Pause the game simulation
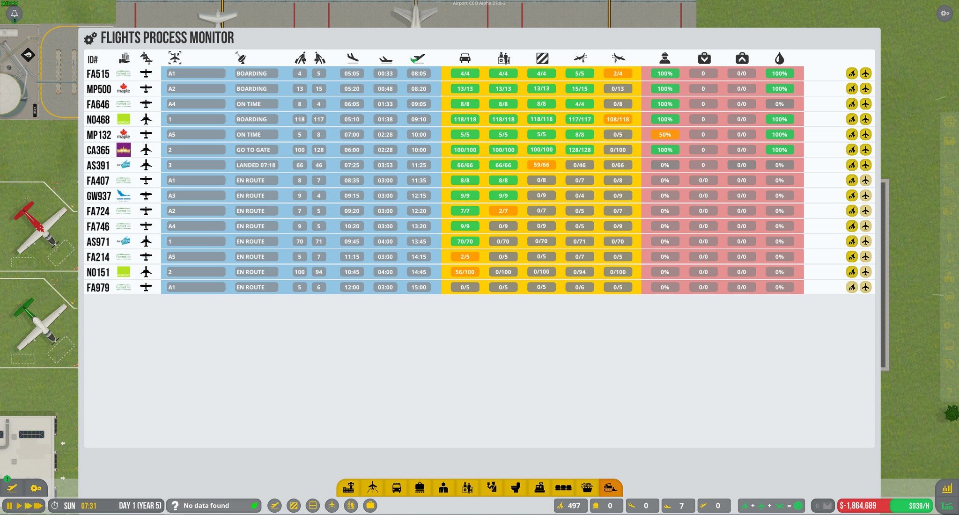The image size is (959, 515). click(9, 506)
